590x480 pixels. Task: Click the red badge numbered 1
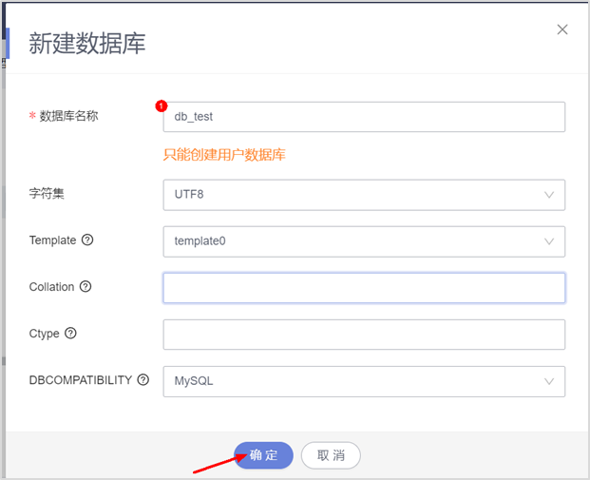(x=162, y=106)
